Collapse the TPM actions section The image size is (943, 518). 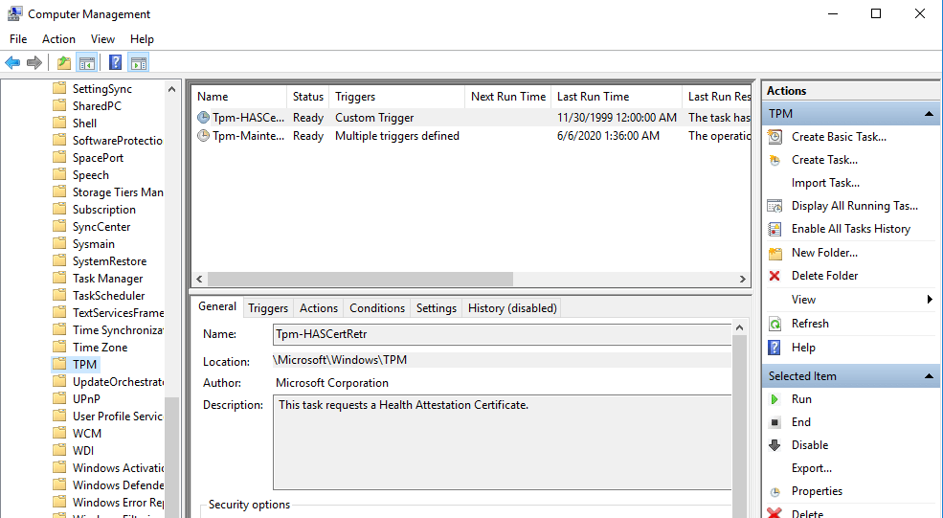pyautogui.click(x=929, y=114)
